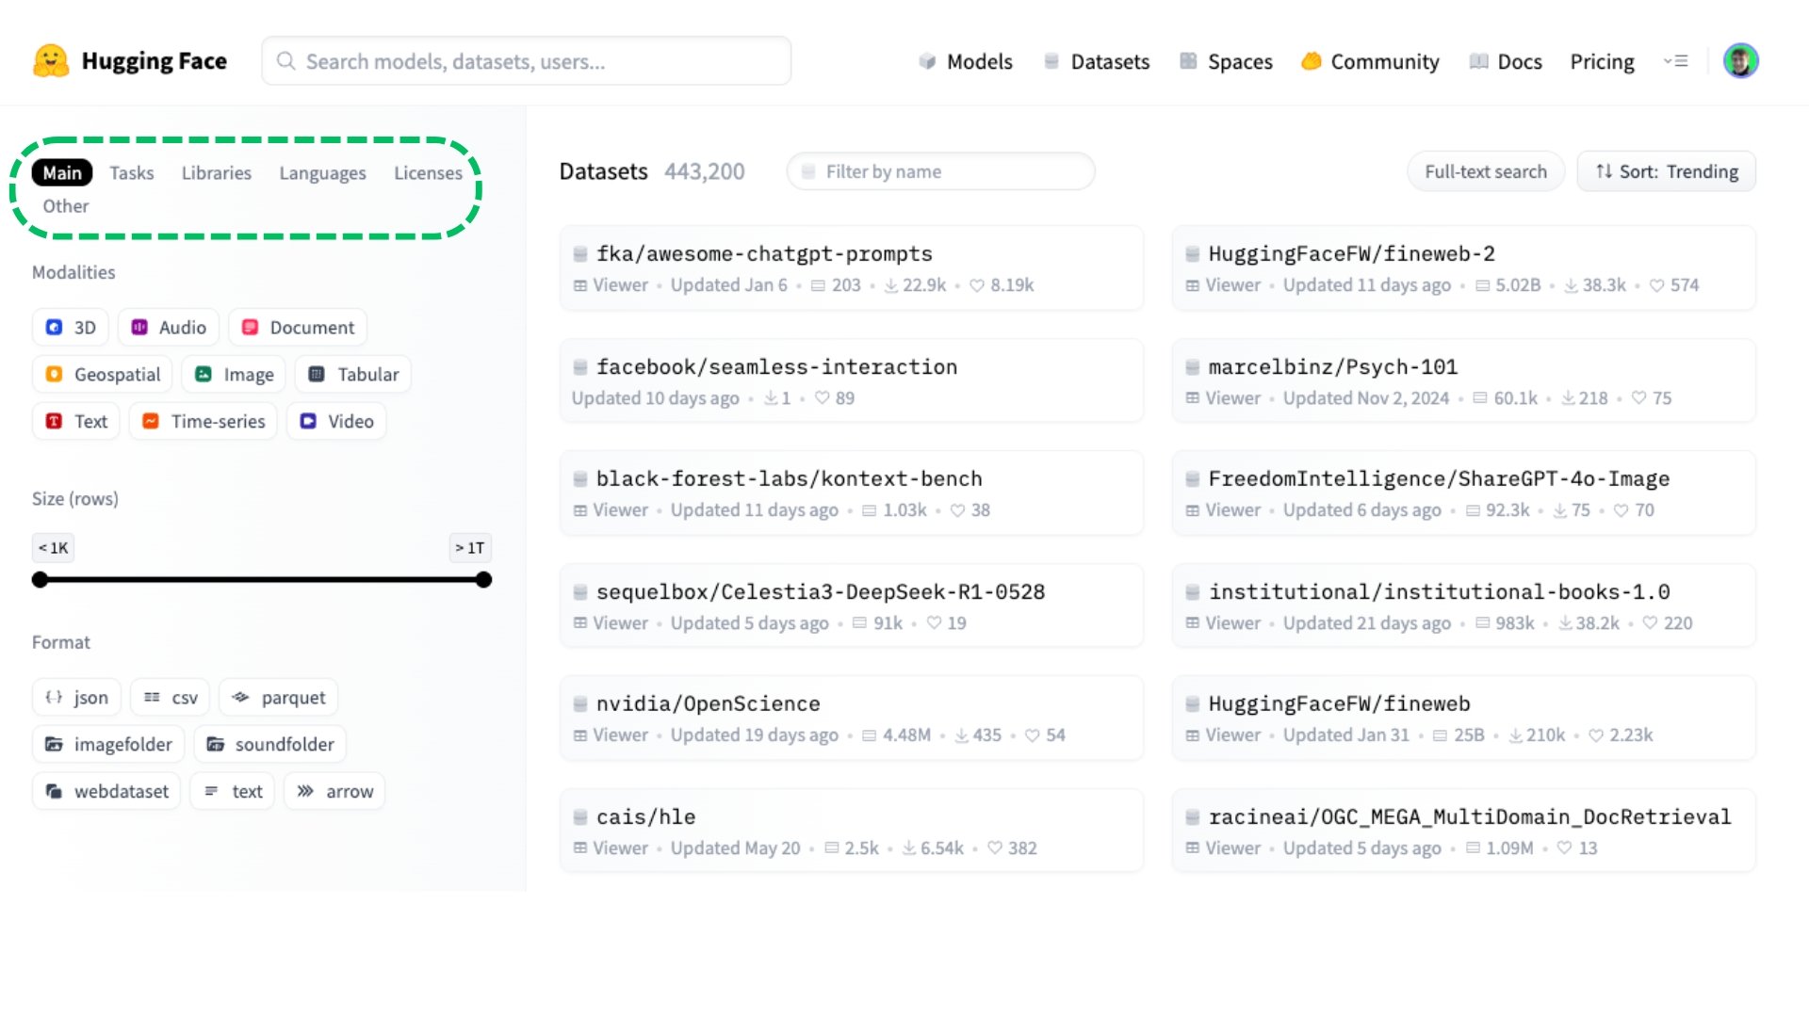Click the Document modality icon

(x=250, y=327)
